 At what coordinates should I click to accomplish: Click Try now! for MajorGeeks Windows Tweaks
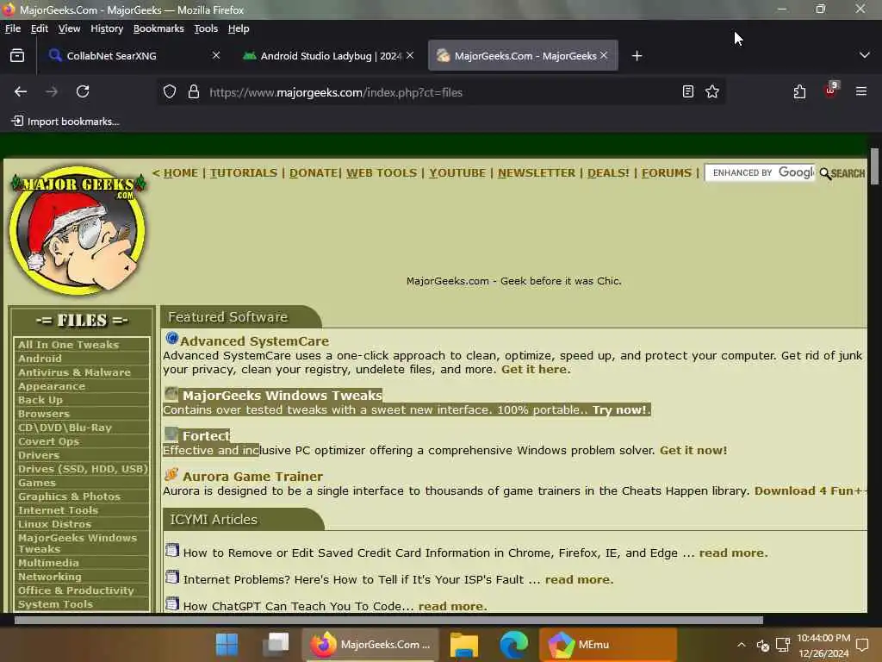(x=619, y=409)
